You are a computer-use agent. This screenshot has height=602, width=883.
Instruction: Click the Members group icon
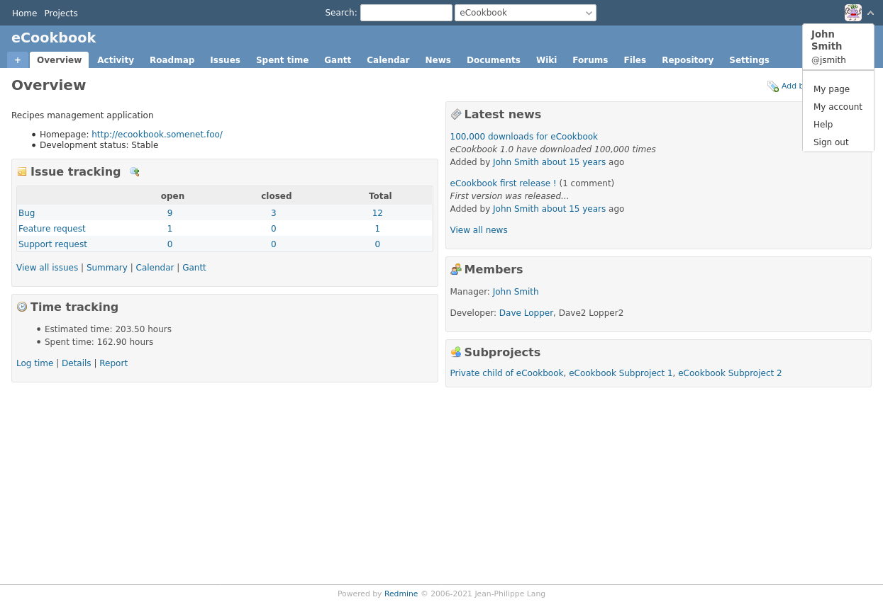(456, 269)
